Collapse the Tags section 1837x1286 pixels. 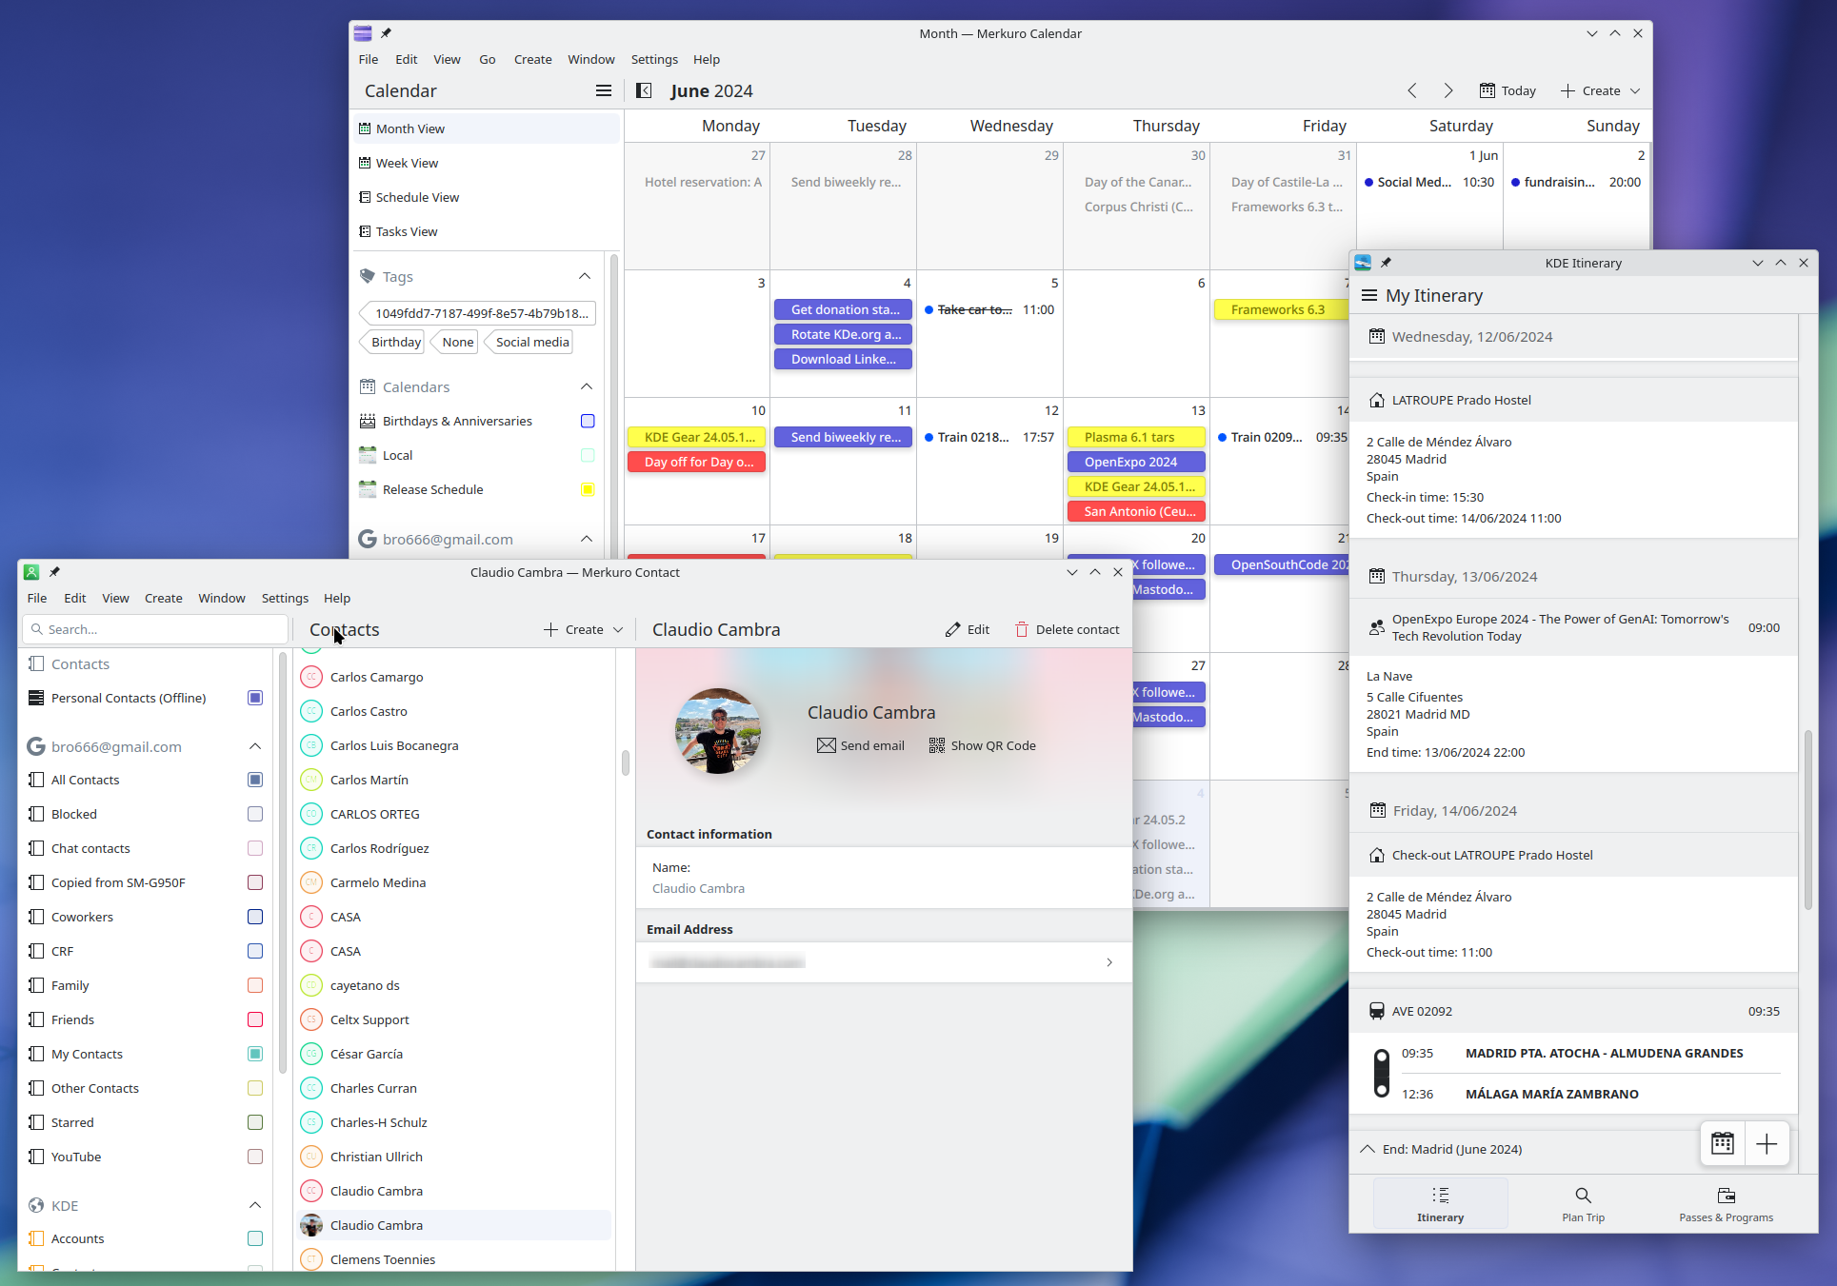click(x=585, y=276)
